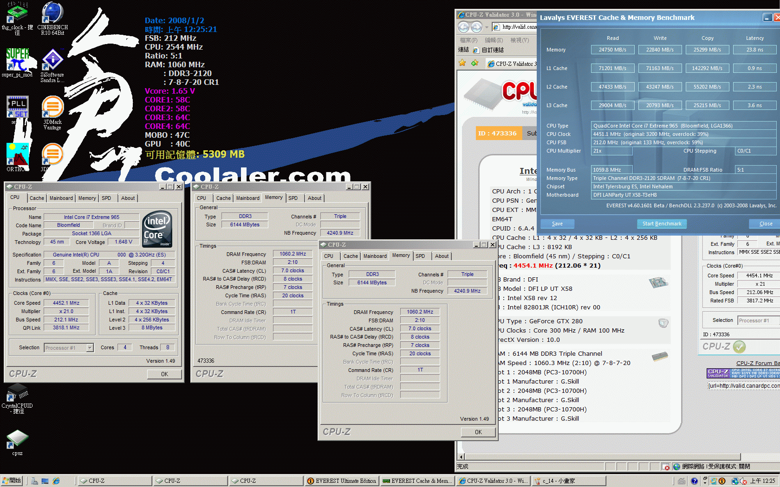780x487 pixels.
Task: Launch Internet Explorer from quick launch
Action: coord(56,481)
